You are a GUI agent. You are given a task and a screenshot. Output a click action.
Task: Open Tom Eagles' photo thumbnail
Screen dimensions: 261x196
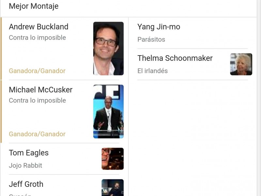[x=113, y=159]
